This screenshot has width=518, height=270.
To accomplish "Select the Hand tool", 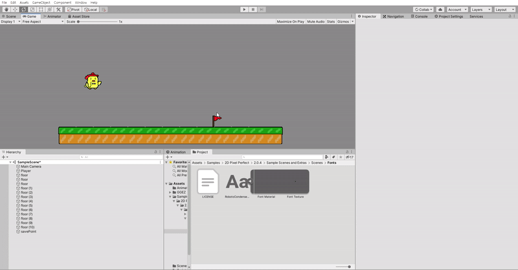I will [6, 10].
